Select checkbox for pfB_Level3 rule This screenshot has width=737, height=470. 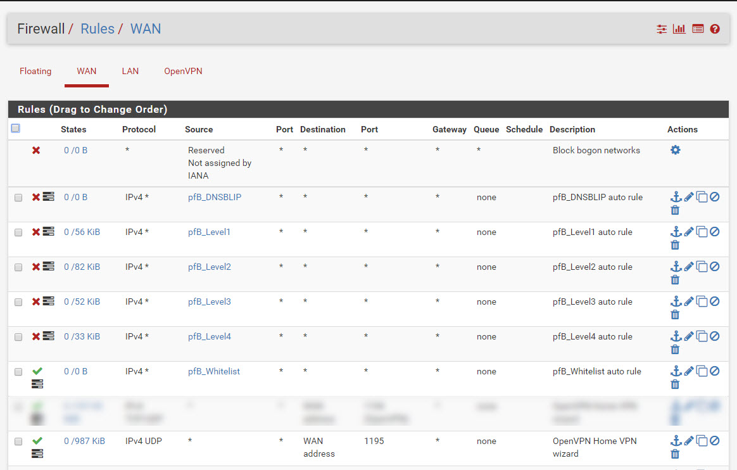pos(18,302)
